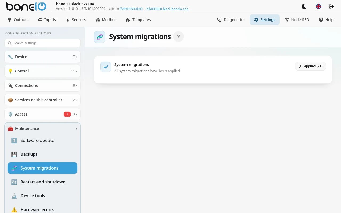
Task: Open Software update settings
Action: click(x=43, y=140)
